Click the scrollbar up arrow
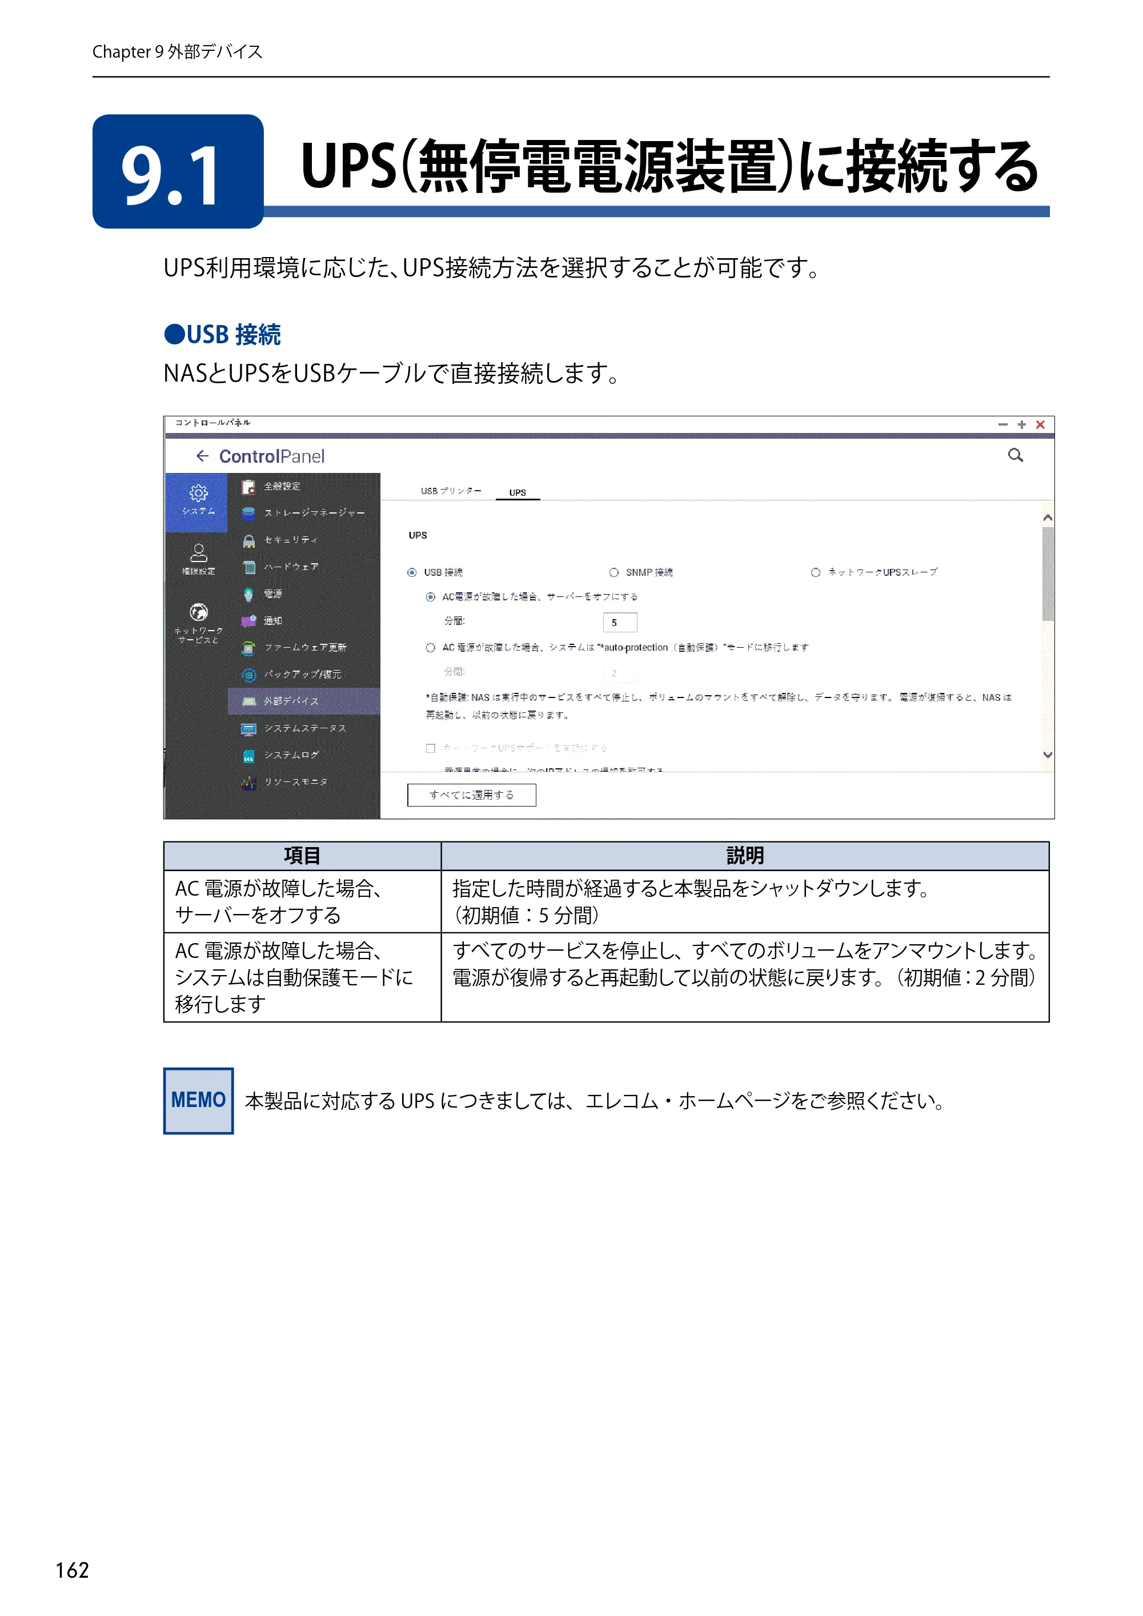 click(1047, 518)
